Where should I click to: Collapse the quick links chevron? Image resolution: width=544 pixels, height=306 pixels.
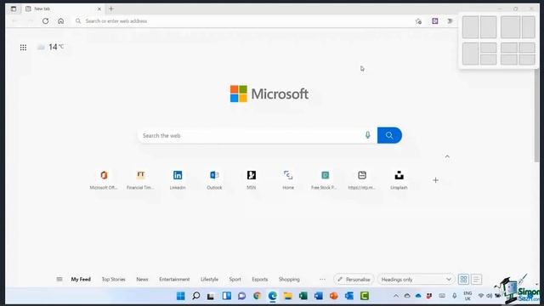(447, 156)
